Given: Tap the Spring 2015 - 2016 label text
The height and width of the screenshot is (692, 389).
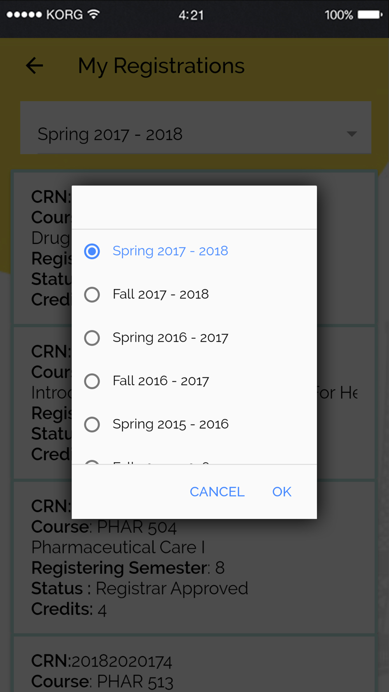Looking at the screenshot, I should coord(170,424).
